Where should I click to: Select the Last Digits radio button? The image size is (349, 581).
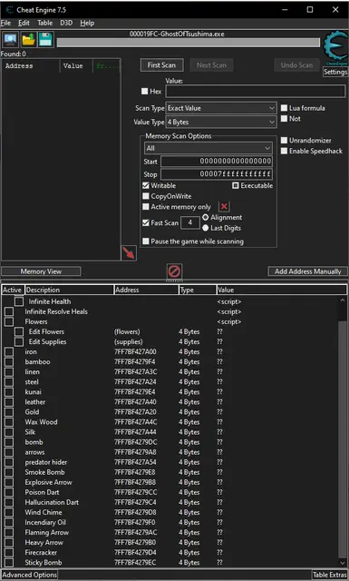tap(206, 228)
